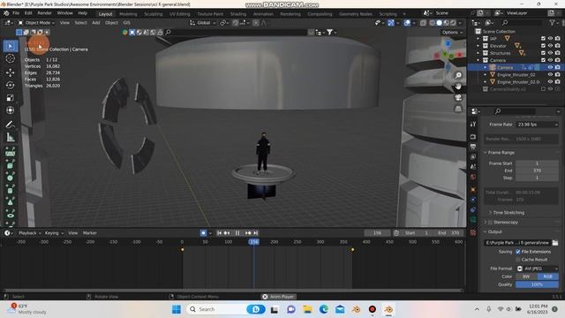Expand the Time Stretching section
Screen dimensions: 565x318
[508, 213]
